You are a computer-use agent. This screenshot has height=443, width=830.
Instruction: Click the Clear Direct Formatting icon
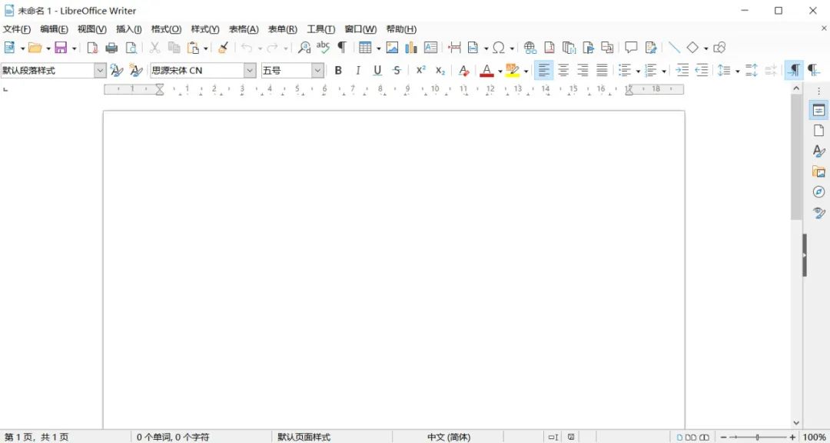point(463,71)
